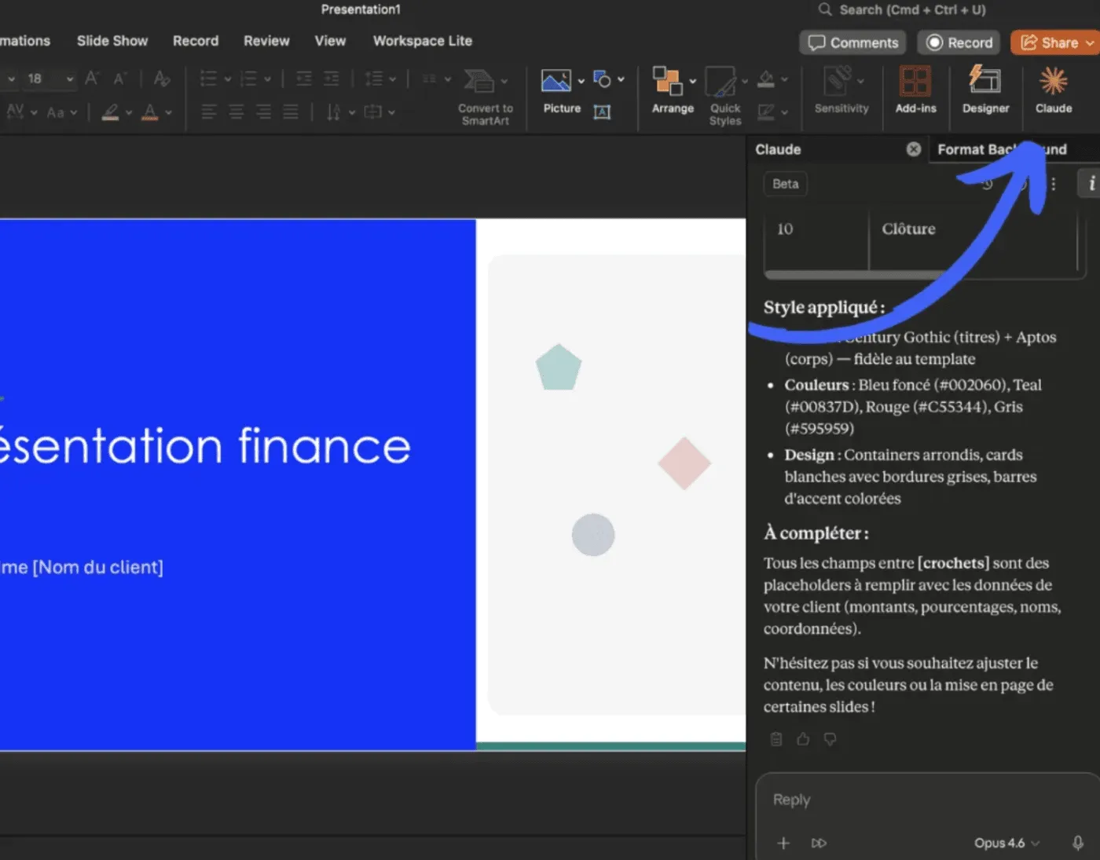Insert a text box using the ribbon icon

[602, 112]
